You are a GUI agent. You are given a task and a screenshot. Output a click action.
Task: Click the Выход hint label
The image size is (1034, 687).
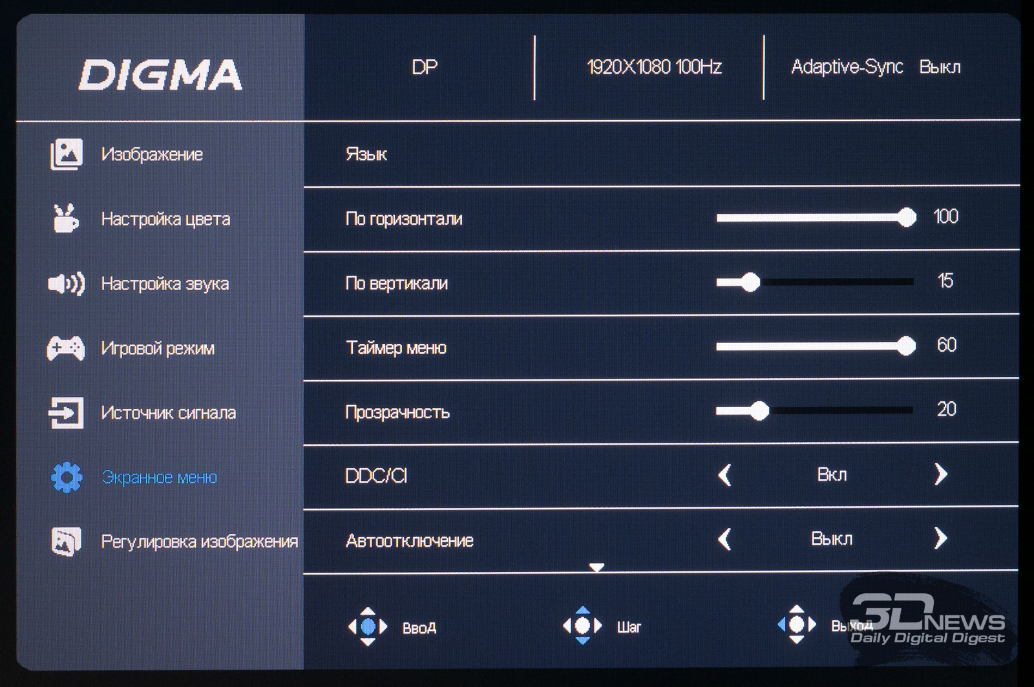point(852,626)
